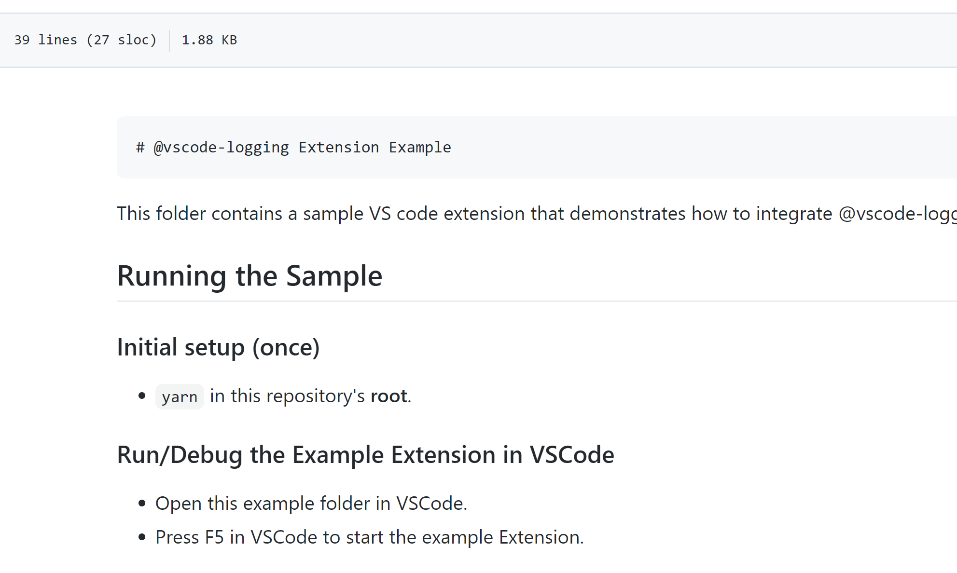Click the "1.88 KB" file size label

209,40
